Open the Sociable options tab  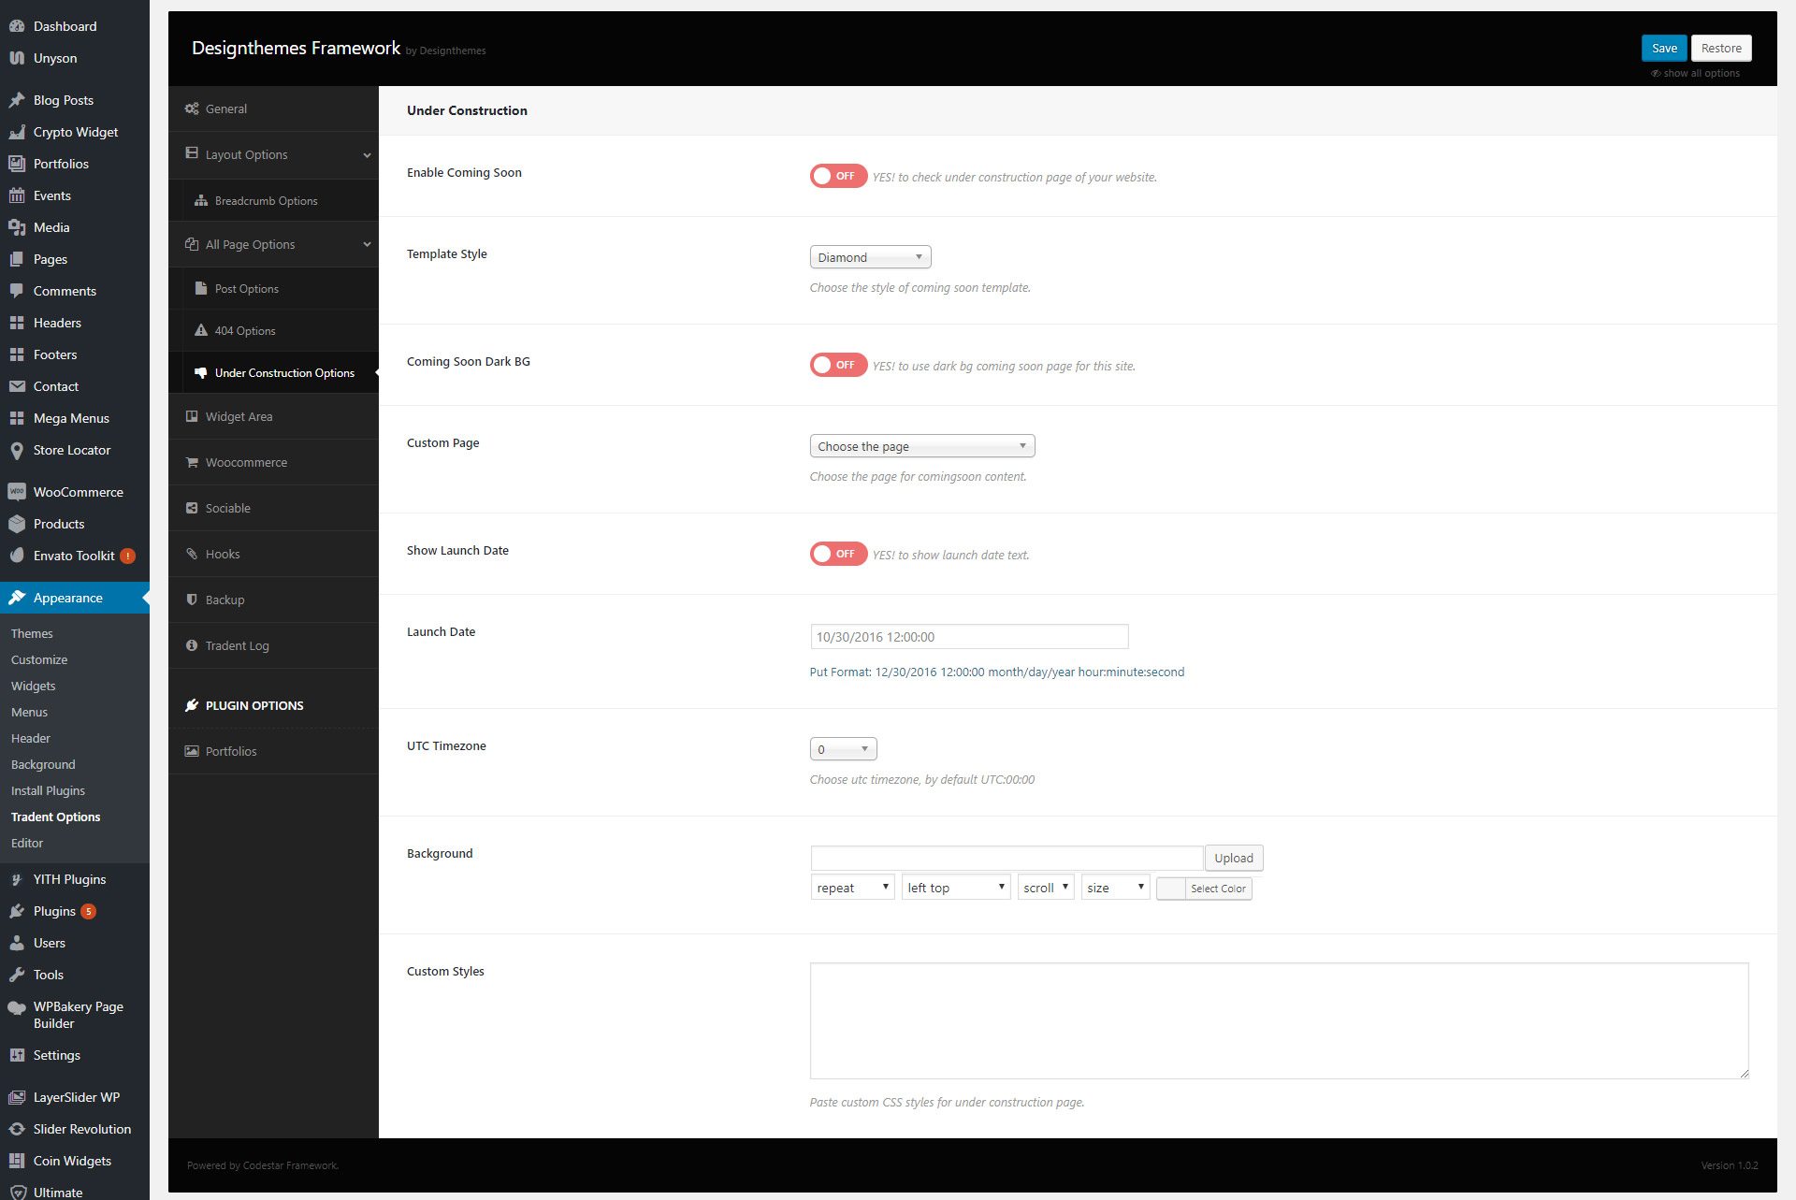click(227, 508)
